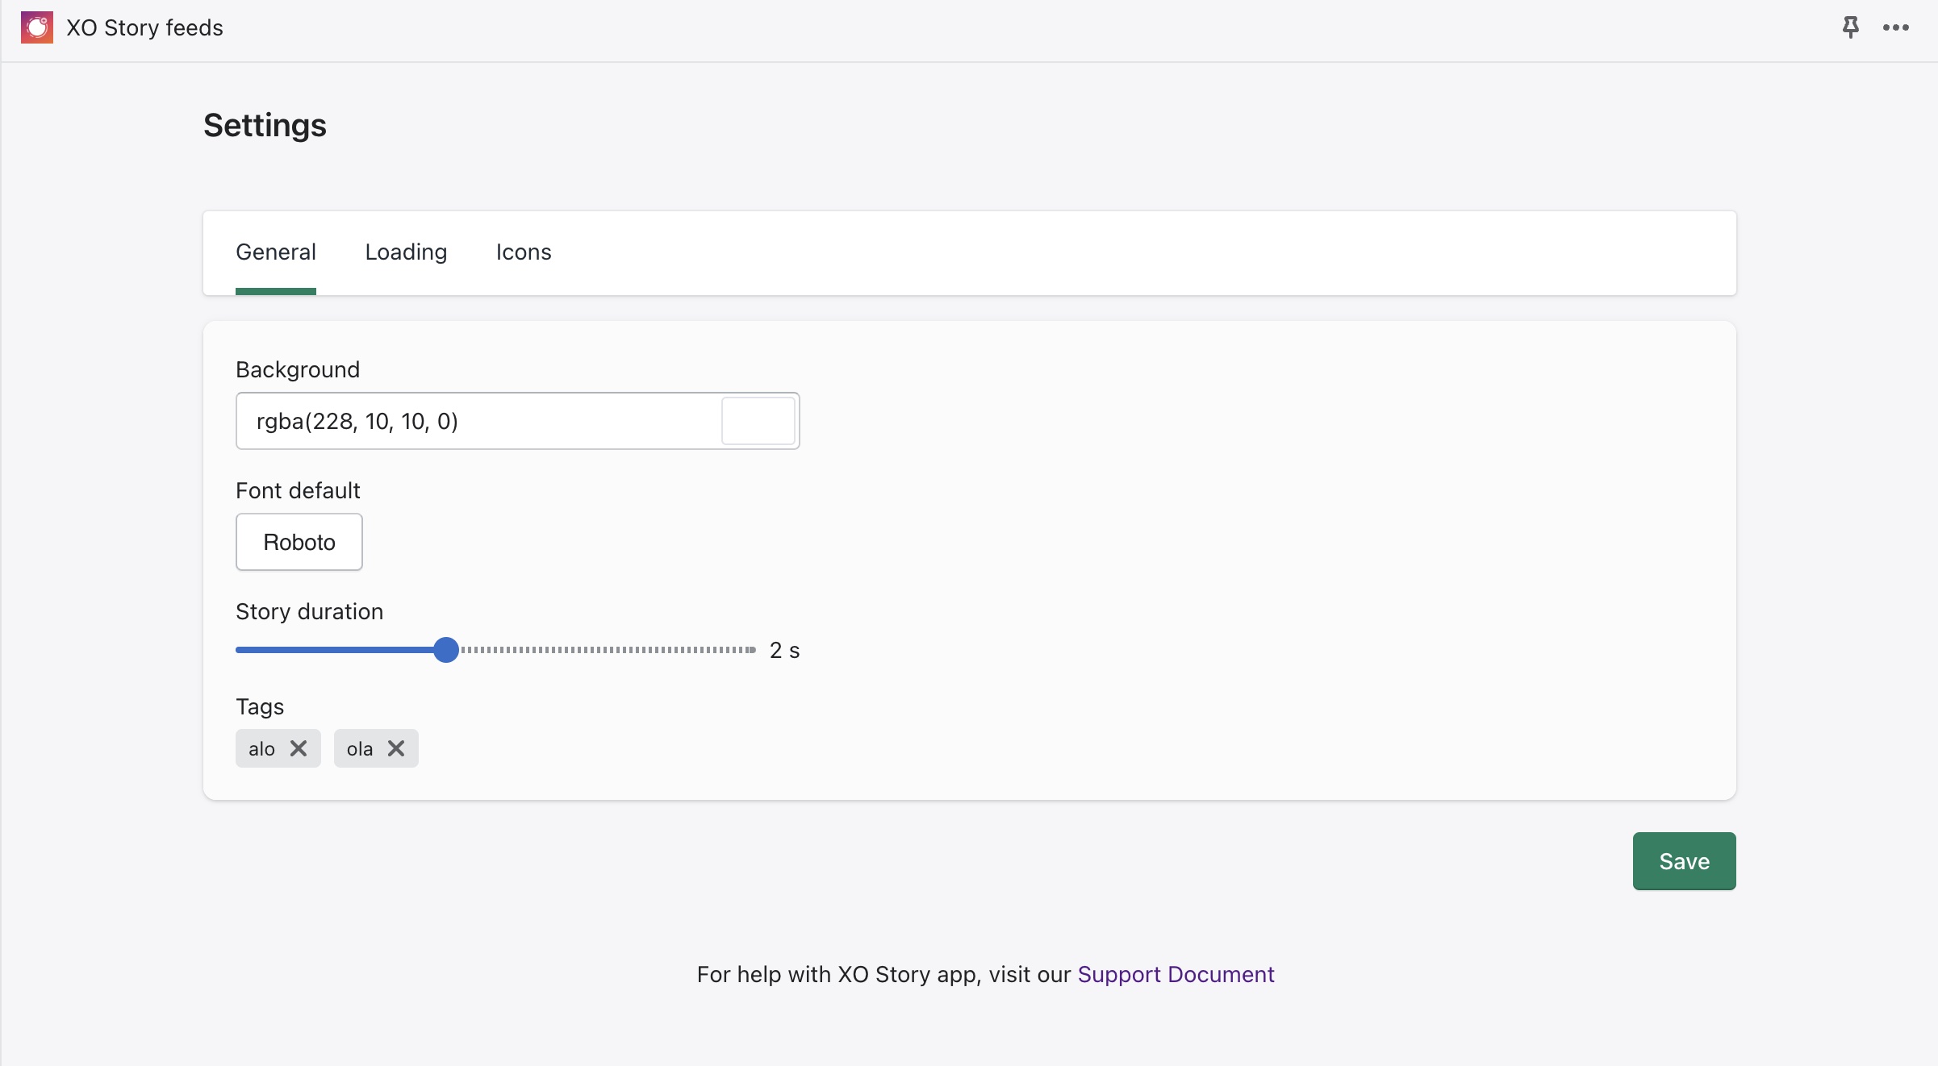Click the Story duration slider handle
This screenshot has width=1938, height=1066.
445,650
